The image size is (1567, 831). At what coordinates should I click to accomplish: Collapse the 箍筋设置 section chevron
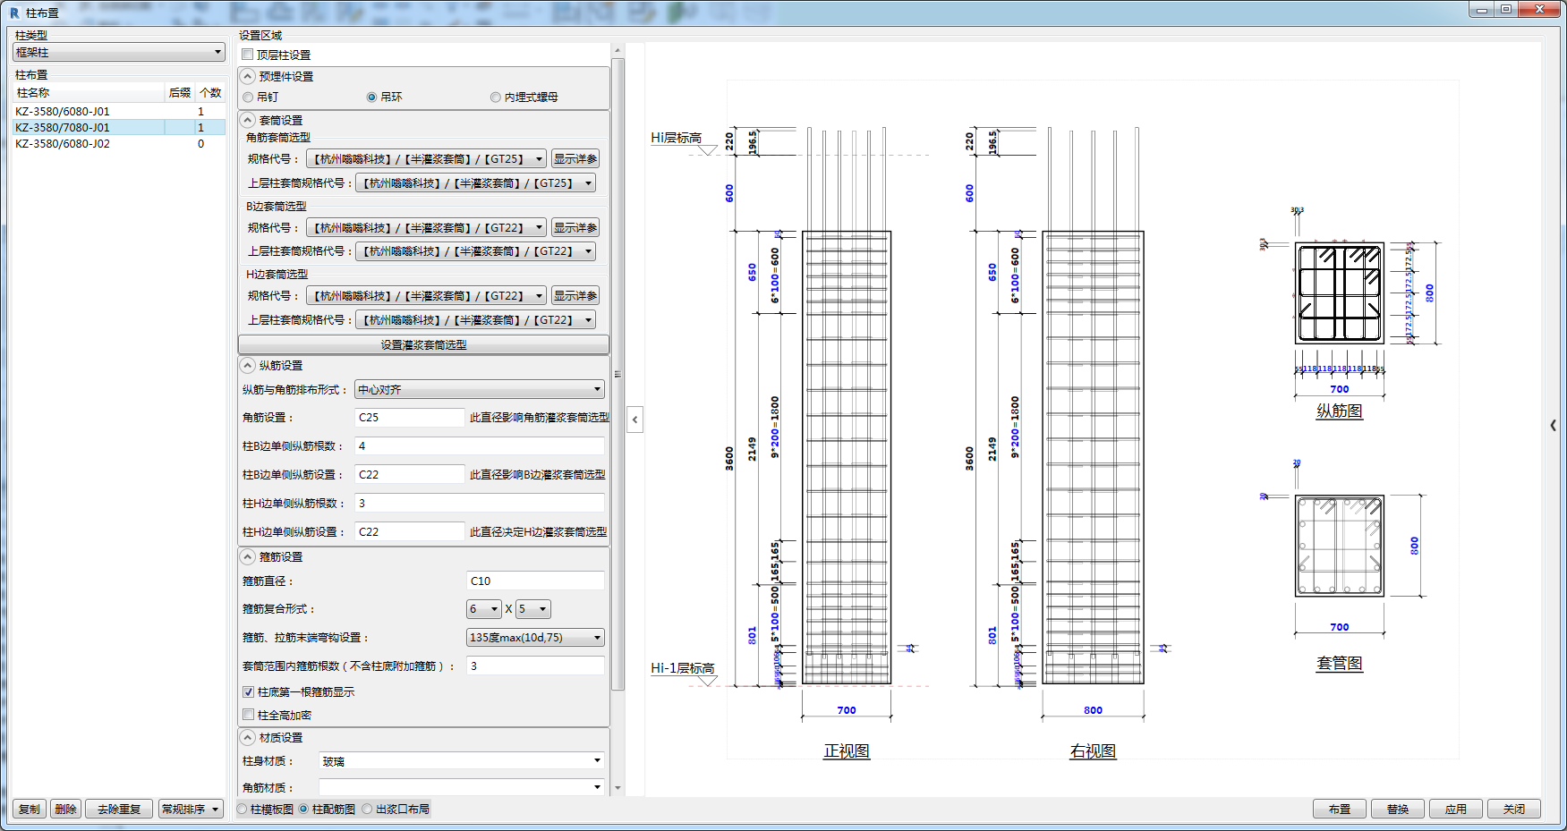[248, 556]
